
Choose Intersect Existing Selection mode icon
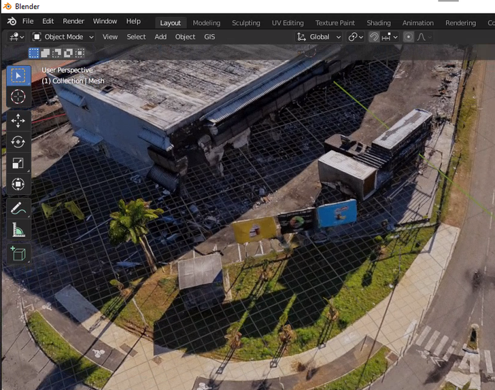(80, 53)
